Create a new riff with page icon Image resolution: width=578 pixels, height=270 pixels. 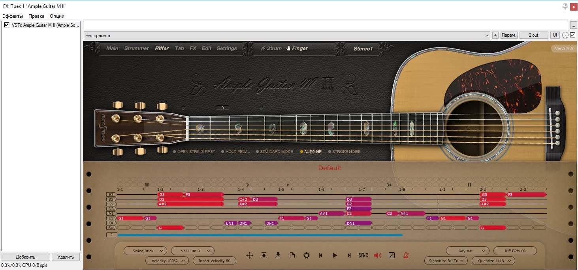tap(292, 255)
